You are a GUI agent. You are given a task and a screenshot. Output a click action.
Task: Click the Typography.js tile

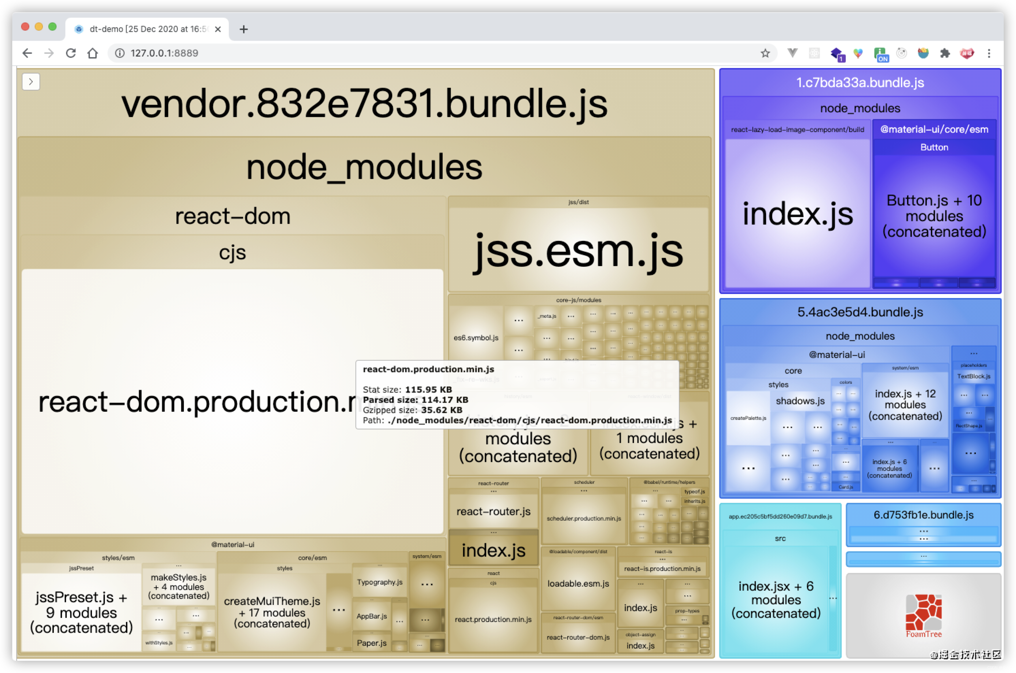click(380, 582)
